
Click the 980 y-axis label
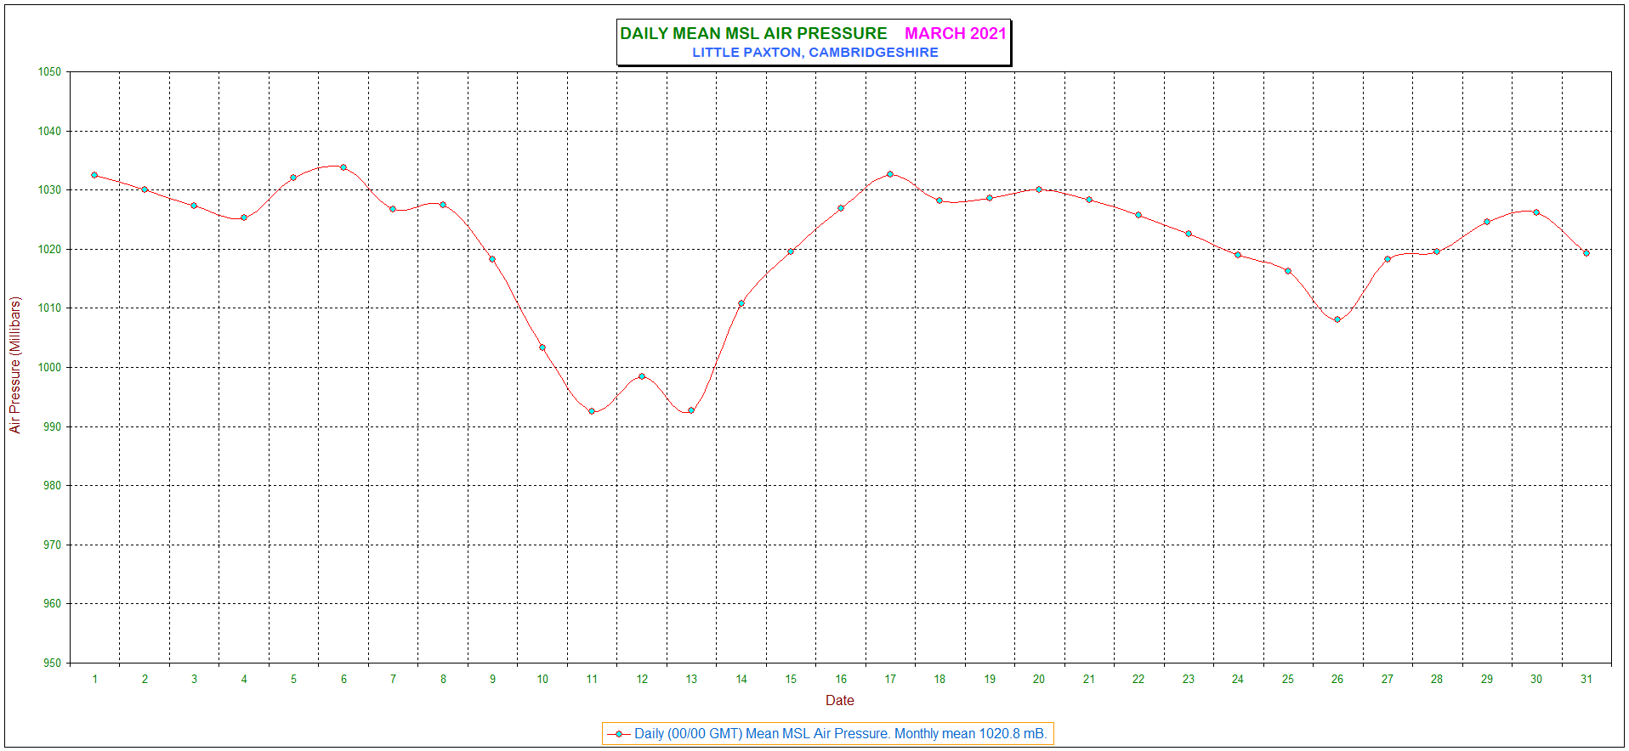click(x=52, y=486)
